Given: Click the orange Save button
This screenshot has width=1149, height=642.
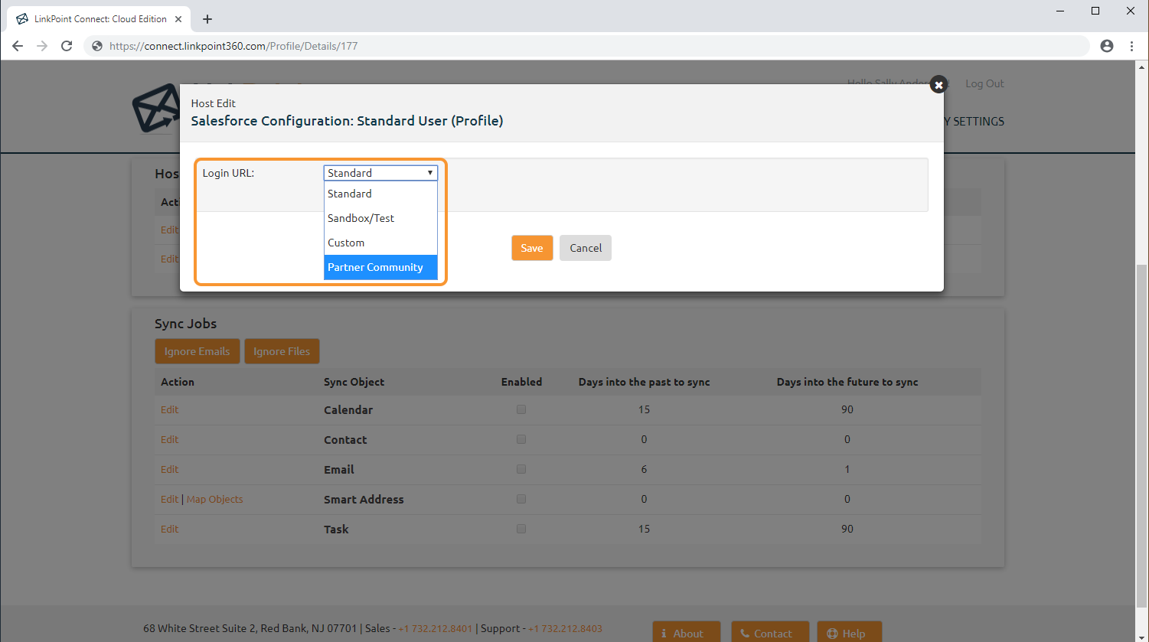Looking at the screenshot, I should point(532,248).
